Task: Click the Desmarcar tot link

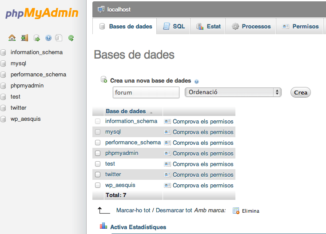Action: [x=174, y=210]
